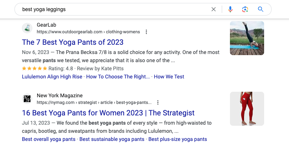Click the 'New York Magazine' site name
The height and width of the screenshot is (145, 289).
point(60,96)
